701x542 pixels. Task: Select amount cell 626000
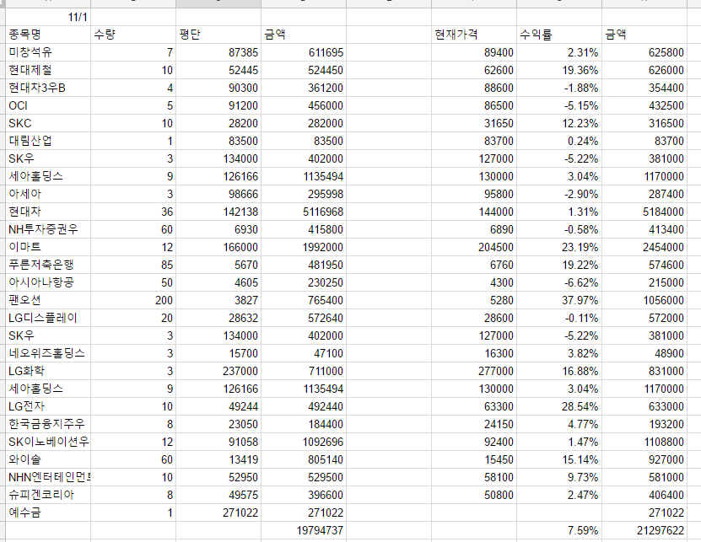click(644, 70)
